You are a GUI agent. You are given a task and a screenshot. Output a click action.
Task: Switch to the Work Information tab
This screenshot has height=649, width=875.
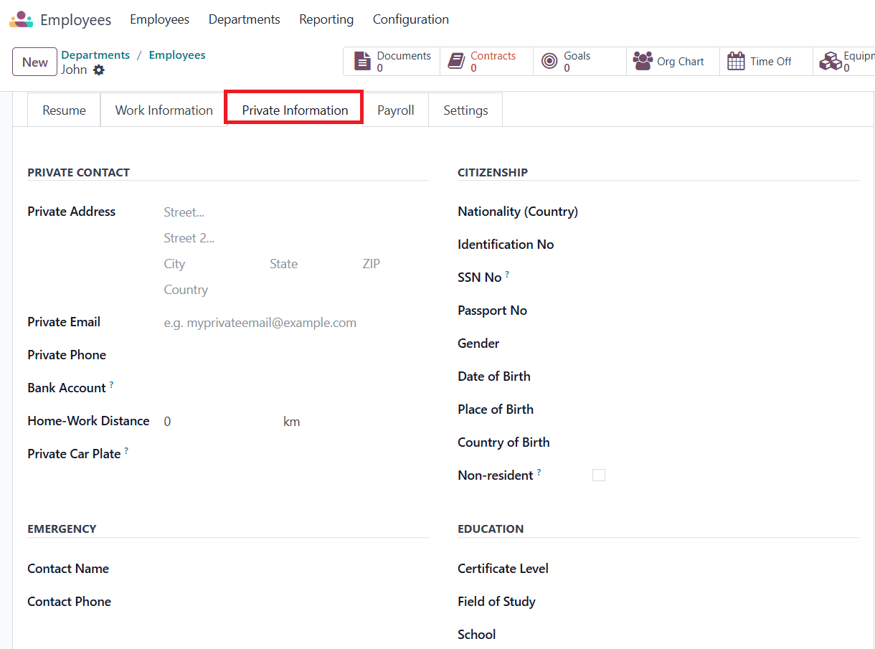click(164, 110)
